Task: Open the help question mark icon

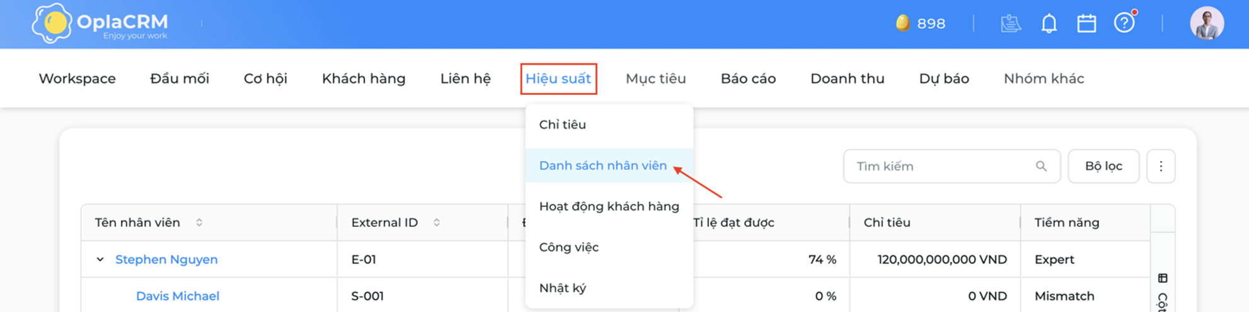Action: tap(1124, 23)
